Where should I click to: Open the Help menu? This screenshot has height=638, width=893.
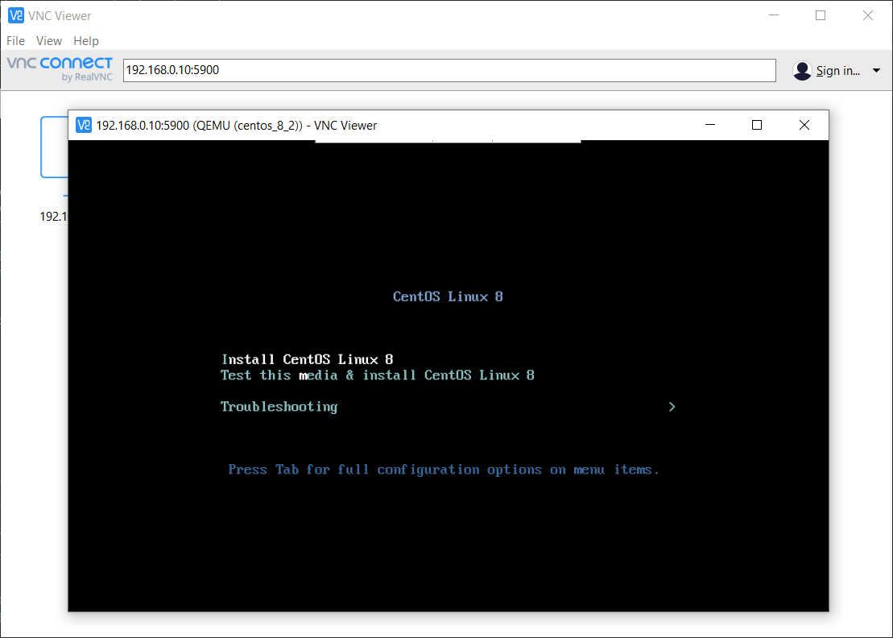tap(86, 41)
